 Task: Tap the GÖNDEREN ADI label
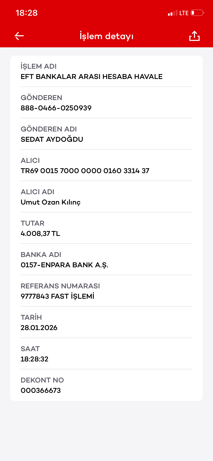[x=49, y=129]
